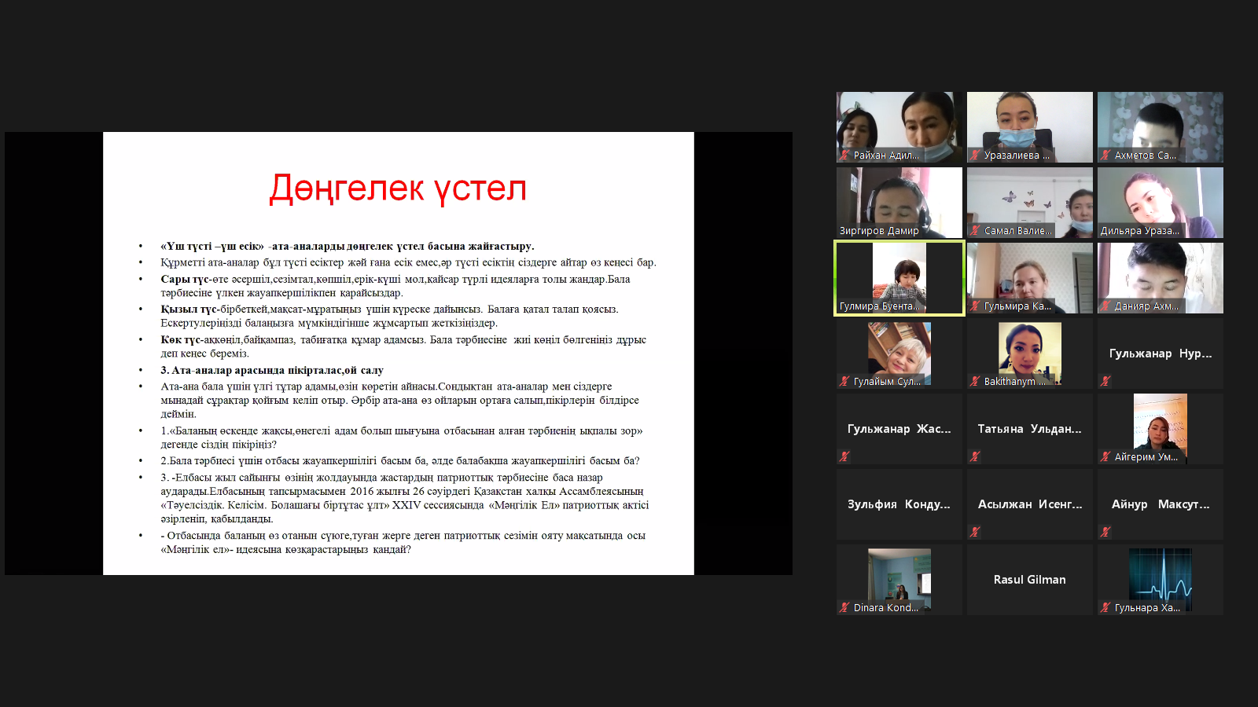Click the red slide title Дөңгелек үстел
Screen dimensions: 1258x707
click(398, 189)
